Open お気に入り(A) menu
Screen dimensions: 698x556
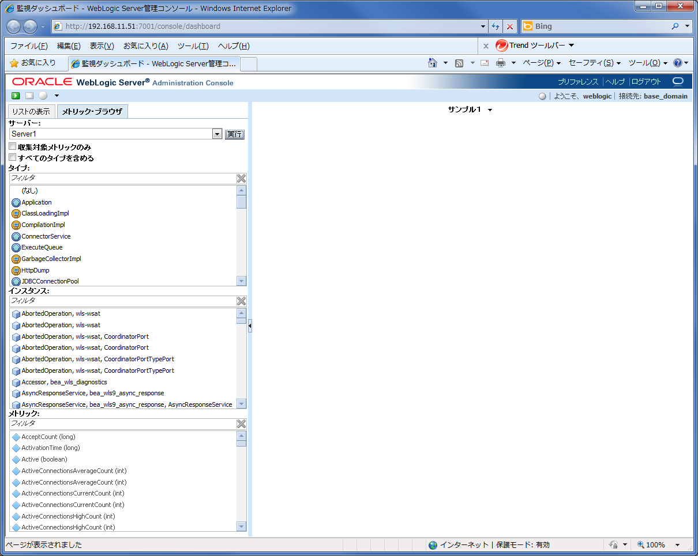[x=146, y=46]
